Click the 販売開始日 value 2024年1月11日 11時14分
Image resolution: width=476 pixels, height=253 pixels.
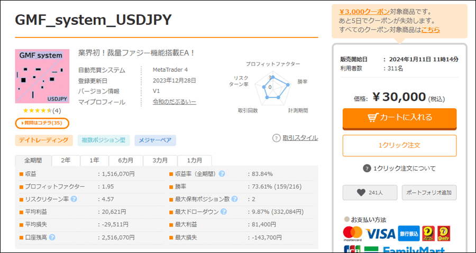coord(424,59)
